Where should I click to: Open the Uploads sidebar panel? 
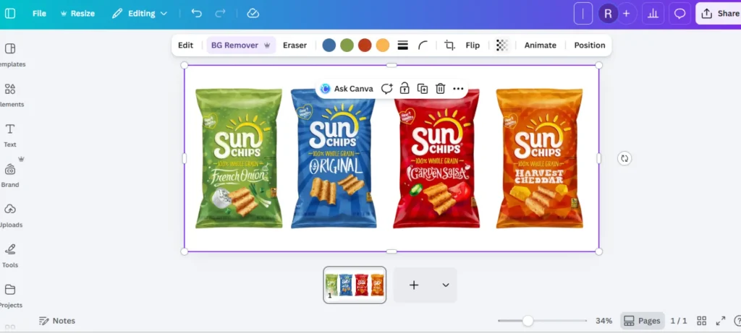10,215
